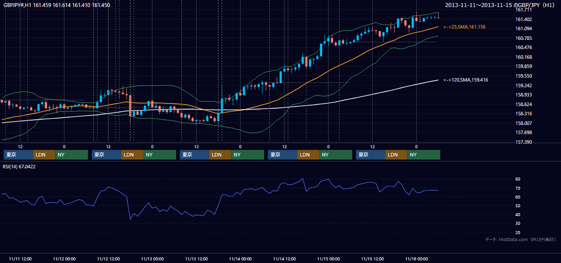Screen dimensions: 561x263
Task: Click price axis label 157.698
Action: pyautogui.click(x=524, y=132)
